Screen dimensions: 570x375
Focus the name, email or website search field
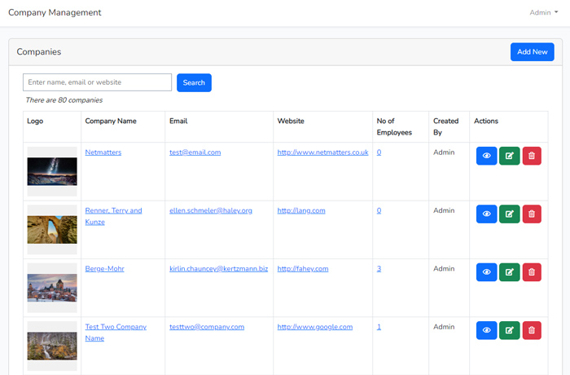[x=98, y=82]
